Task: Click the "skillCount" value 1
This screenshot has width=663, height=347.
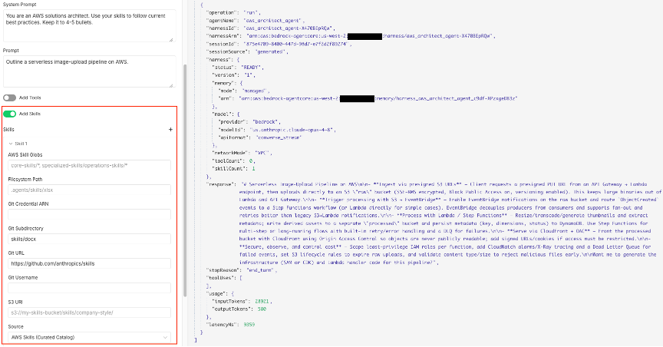Action: tap(254, 168)
